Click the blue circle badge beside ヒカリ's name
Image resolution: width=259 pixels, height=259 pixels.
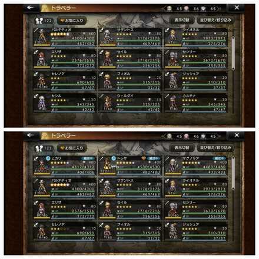click(48, 158)
